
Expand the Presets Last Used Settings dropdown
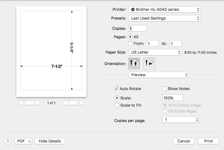164,18
